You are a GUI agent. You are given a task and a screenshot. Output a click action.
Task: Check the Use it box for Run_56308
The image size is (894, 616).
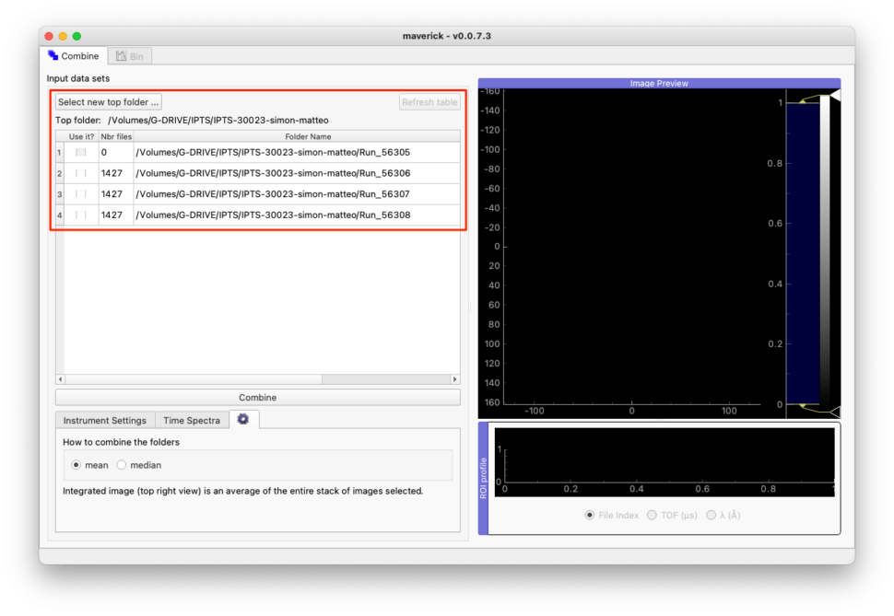pyautogui.click(x=81, y=215)
